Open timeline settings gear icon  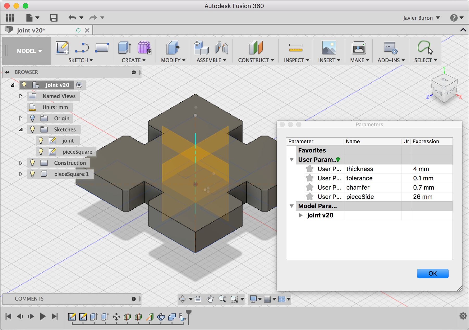pos(463,316)
